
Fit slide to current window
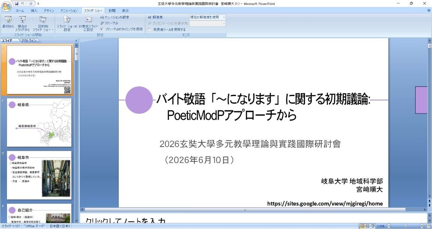click(428, 226)
